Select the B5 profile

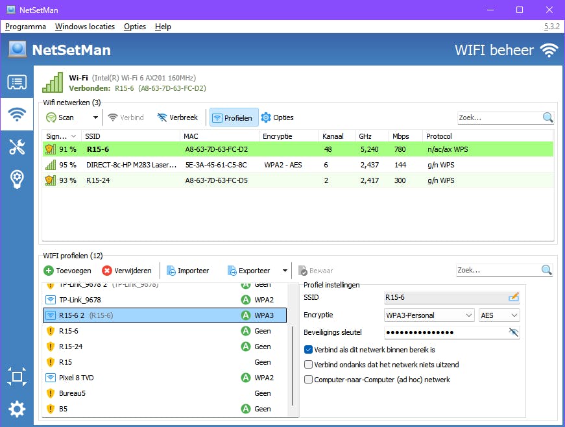click(165, 409)
